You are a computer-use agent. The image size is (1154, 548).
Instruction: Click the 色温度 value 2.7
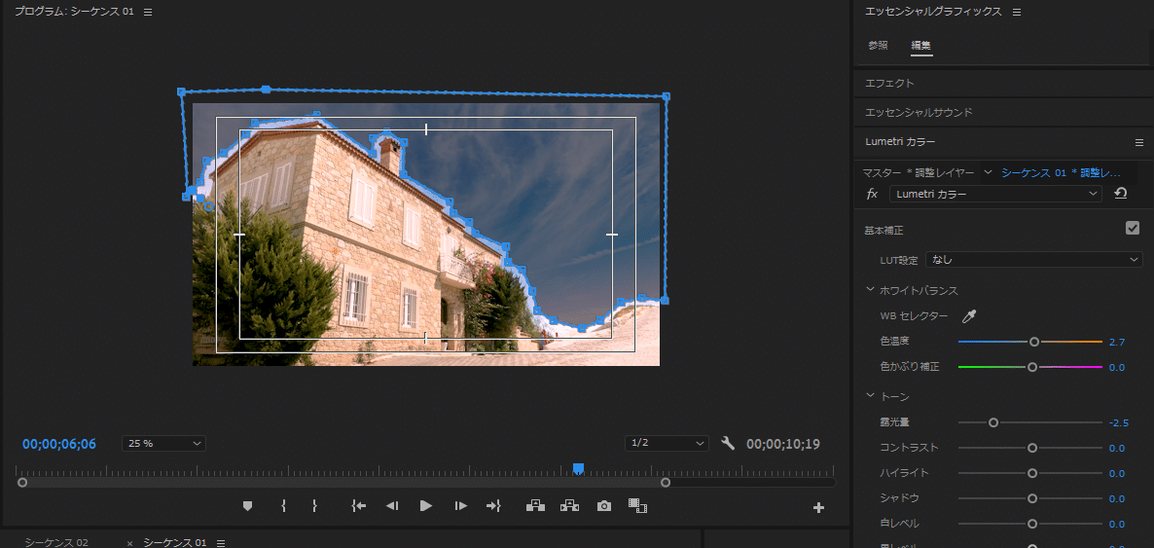click(x=1116, y=343)
